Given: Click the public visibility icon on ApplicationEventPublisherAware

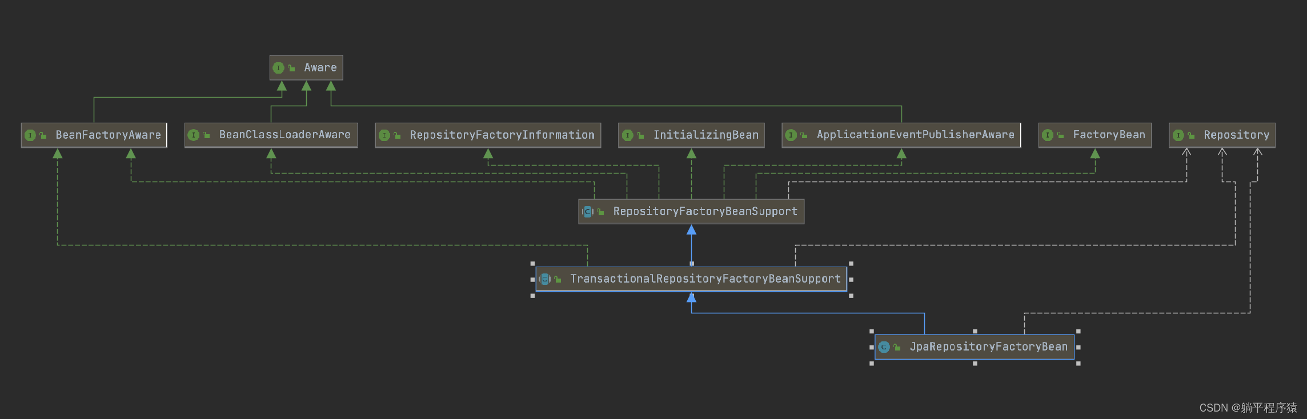Looking at the screenshot, I should [804, 135].
